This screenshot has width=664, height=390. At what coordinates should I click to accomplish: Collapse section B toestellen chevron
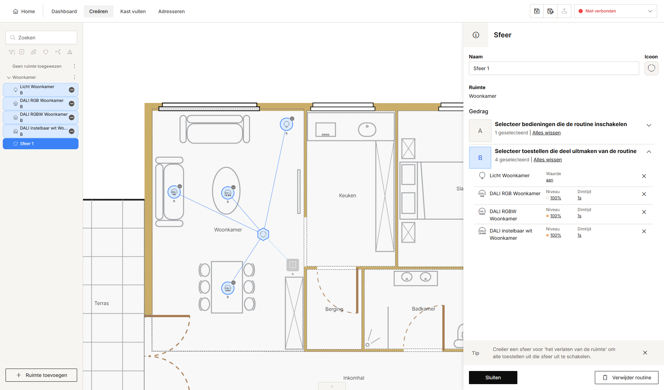pos(649,152)
